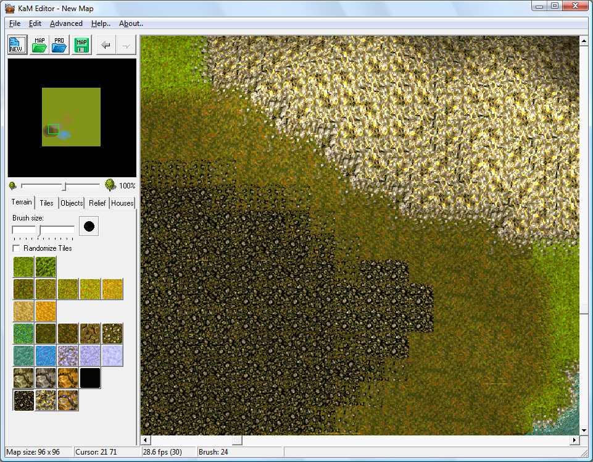Open the File menu
This screenshot has height=462, width=593.
(15, 23)
